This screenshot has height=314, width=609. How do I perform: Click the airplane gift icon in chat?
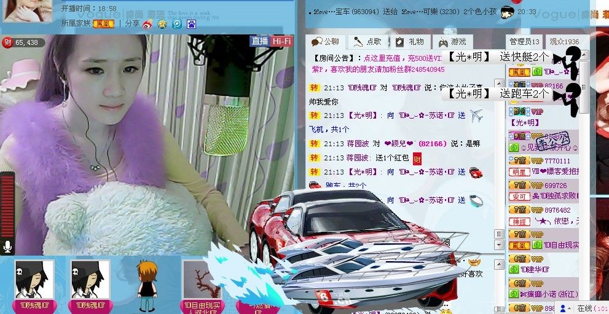[x=476, y=116]
